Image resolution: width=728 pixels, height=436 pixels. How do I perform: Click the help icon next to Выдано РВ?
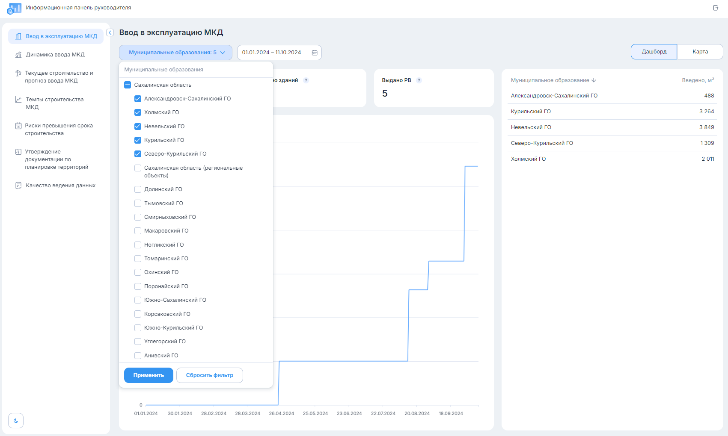tap(419, 80)
